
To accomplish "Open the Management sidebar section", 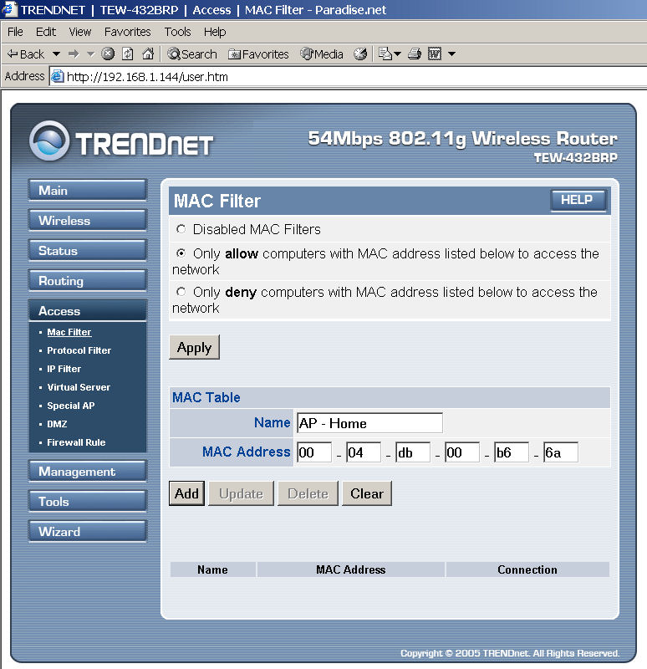I will (x=88, y=472).
